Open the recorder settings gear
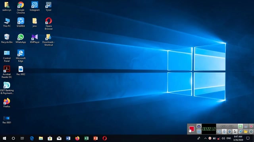The height and width of the screenshot is (142, 254). [251, 131]
